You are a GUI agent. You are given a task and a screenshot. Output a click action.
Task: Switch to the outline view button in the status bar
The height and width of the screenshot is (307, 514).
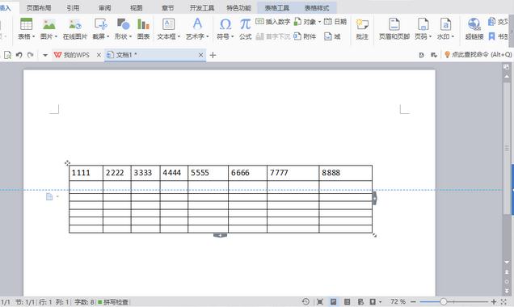[348, 302]
